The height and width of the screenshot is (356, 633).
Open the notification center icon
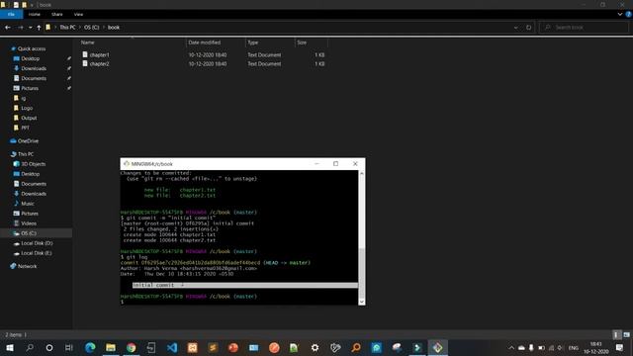(x=620, y=347)
